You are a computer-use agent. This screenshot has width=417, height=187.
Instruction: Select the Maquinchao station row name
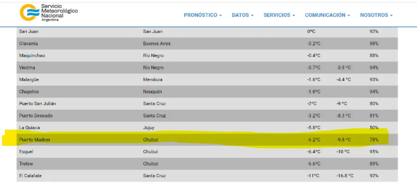point(32,56)
